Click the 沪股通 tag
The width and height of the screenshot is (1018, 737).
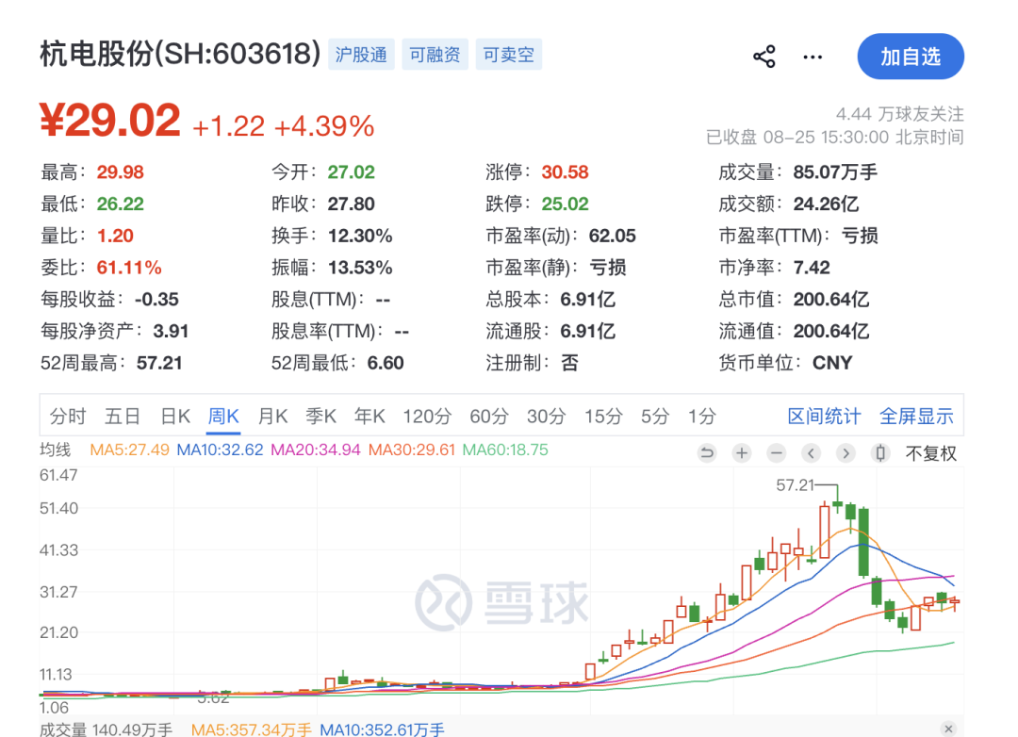[361, 55]
